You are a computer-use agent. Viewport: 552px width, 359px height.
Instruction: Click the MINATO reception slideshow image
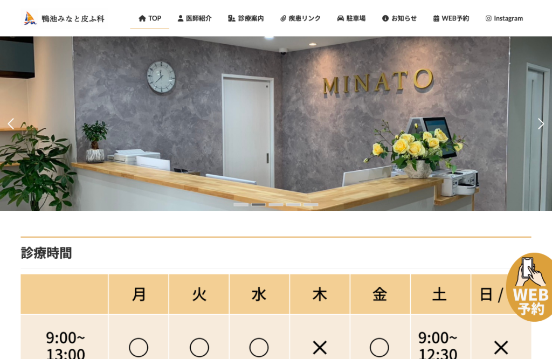click(276, 123)
